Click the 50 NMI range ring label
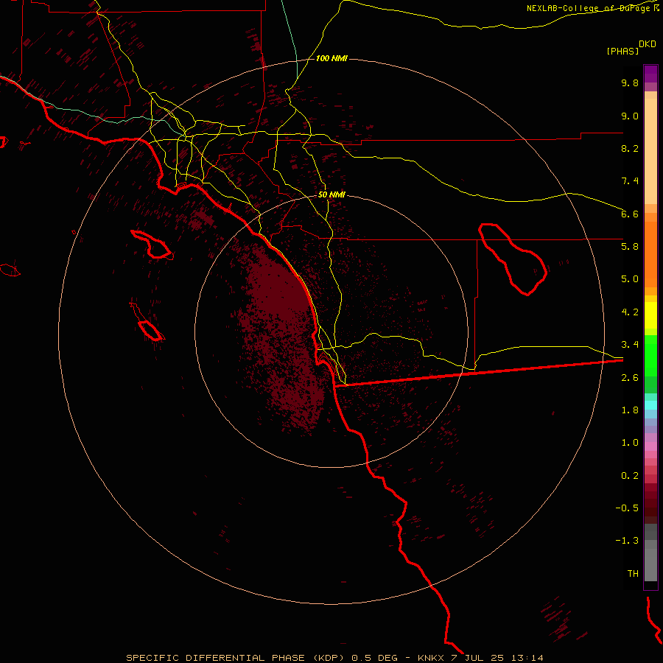 (331, 195)
